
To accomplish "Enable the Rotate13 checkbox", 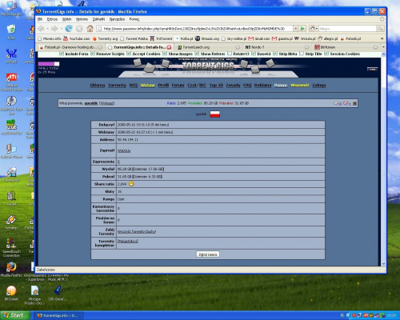I will [230, 54].
